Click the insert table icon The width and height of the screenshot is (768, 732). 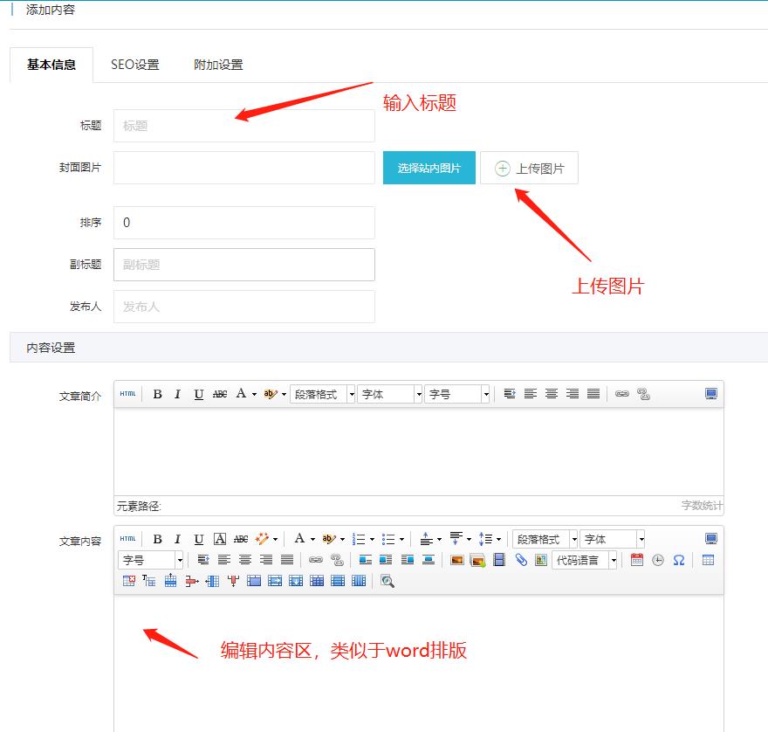click(x=708, y=560)
